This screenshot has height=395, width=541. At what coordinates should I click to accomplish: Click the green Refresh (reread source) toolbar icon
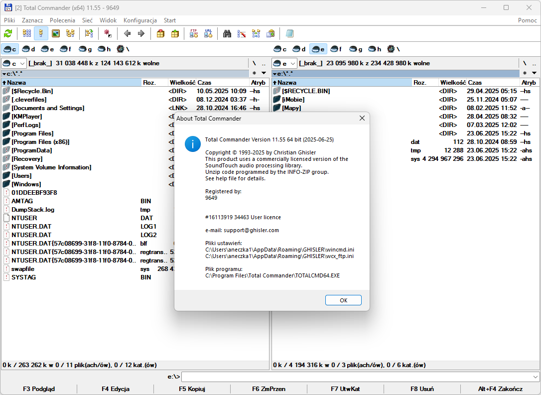click(8, 33)
